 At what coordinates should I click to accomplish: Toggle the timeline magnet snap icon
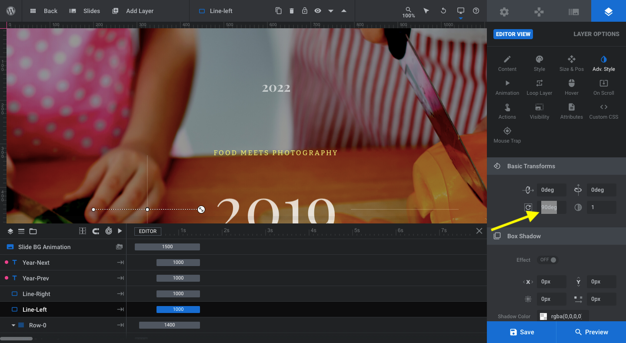[96, 231]
